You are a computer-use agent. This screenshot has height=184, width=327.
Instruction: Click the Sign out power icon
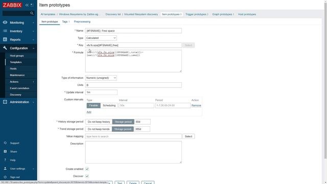coord(5,177)
